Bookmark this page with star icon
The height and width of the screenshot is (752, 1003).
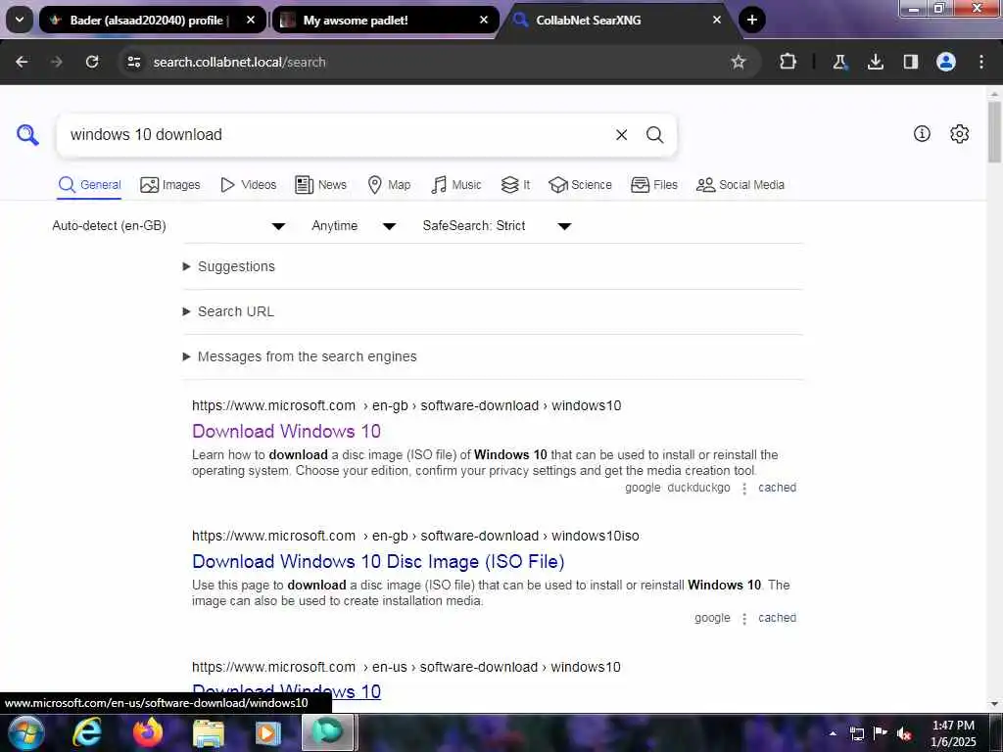click(x=739, y=62)
